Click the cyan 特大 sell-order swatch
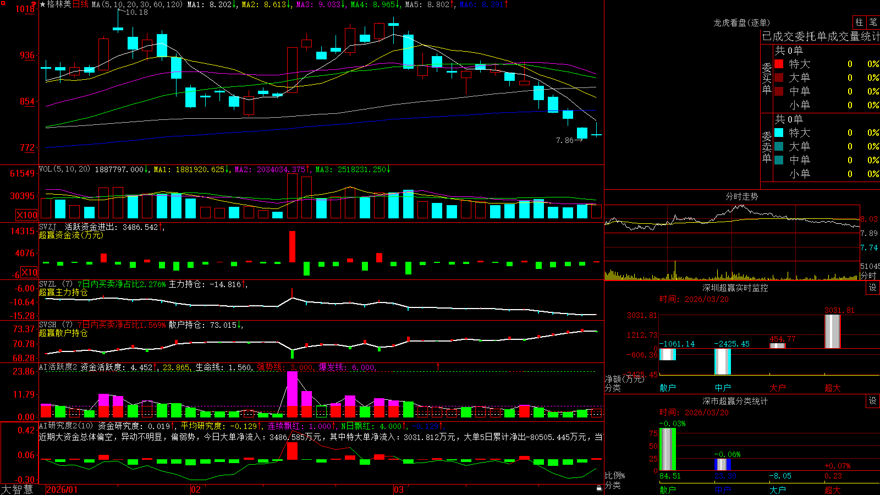Viewport: 880px width, 495px height. (x=779, y=133)
